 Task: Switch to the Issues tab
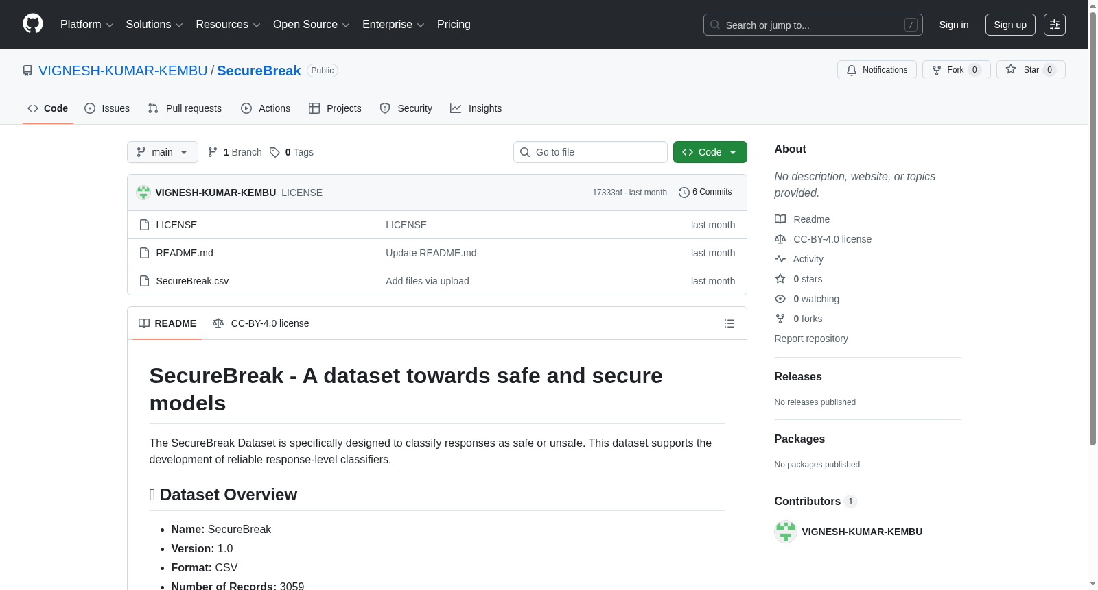tap(107, 108)
